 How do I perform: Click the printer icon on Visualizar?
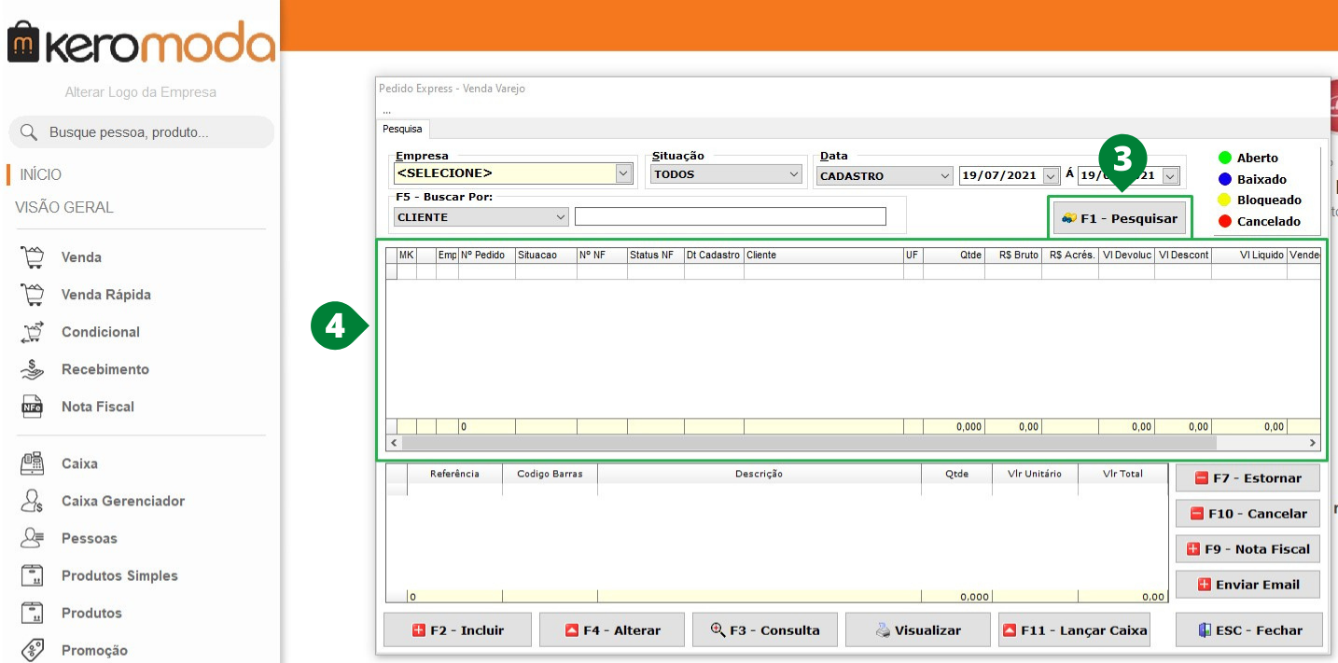click(x=883, y=630)
